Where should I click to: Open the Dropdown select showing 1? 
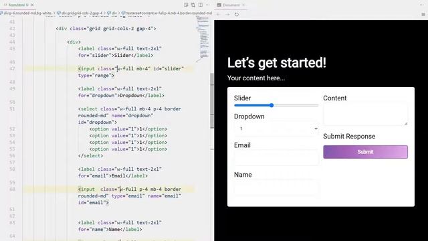[x=276, y=129]
